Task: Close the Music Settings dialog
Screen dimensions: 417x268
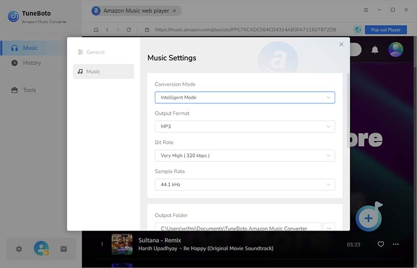Action: coord(341,44)
